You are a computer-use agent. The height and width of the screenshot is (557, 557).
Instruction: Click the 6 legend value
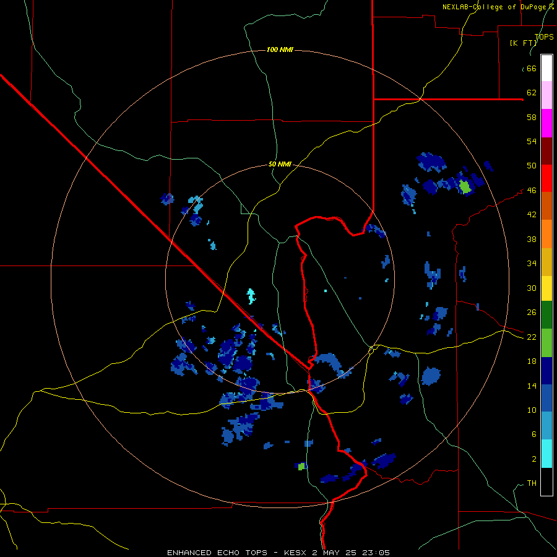[x=534, y=434]
